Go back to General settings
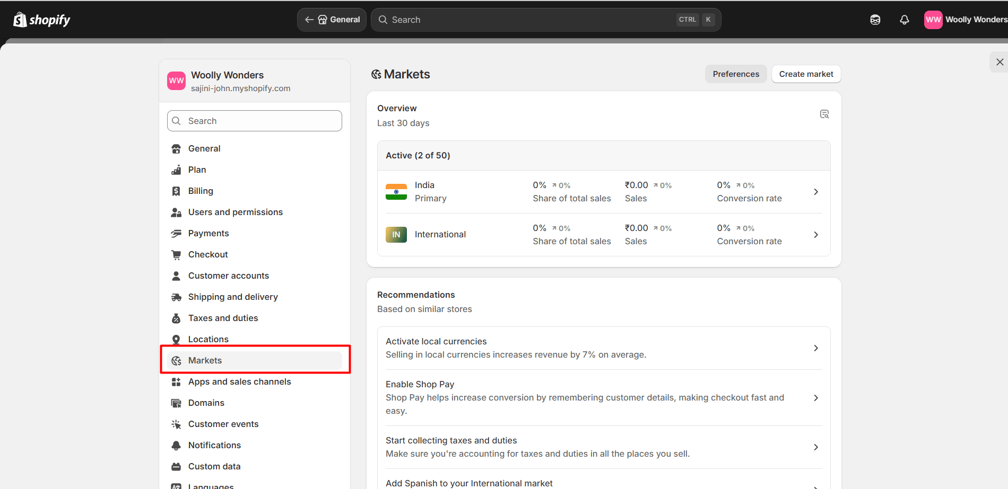Viewport: 1008px width, 489px height. coord(332,20)
